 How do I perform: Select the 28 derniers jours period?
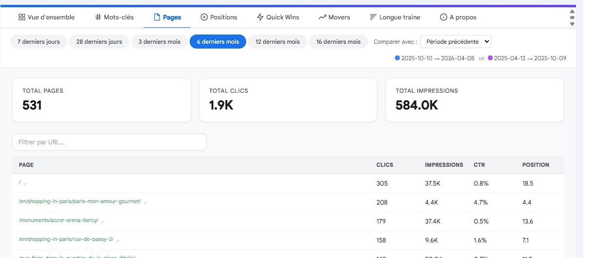99,42
